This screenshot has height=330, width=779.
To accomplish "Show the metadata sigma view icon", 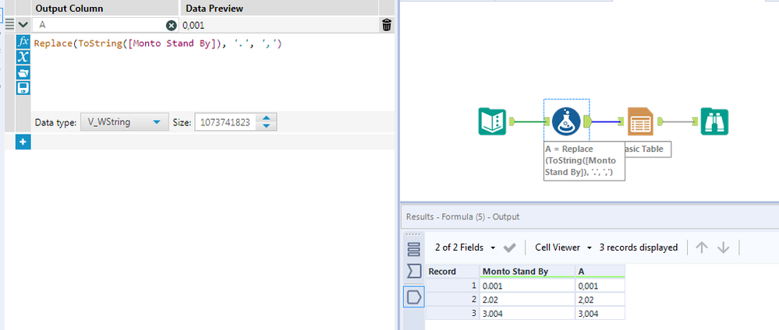I will (x=413, y=271).
